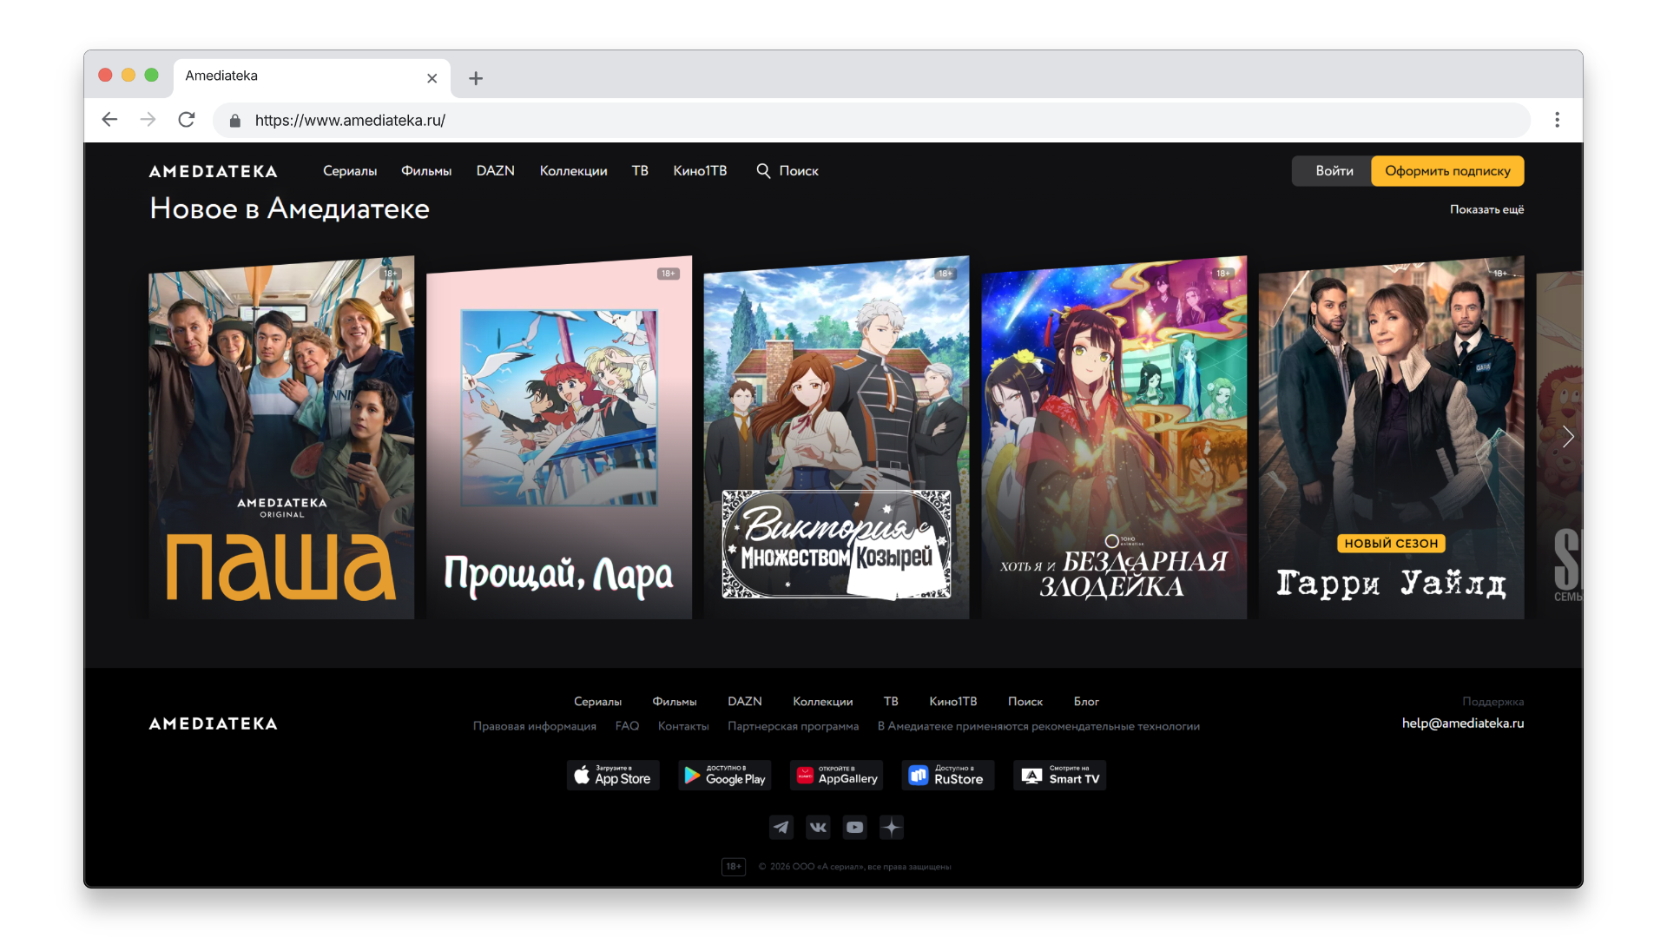The image size is (1667, 938).
Task: Click the Amediateka header logo
Action: pos(213,171)
